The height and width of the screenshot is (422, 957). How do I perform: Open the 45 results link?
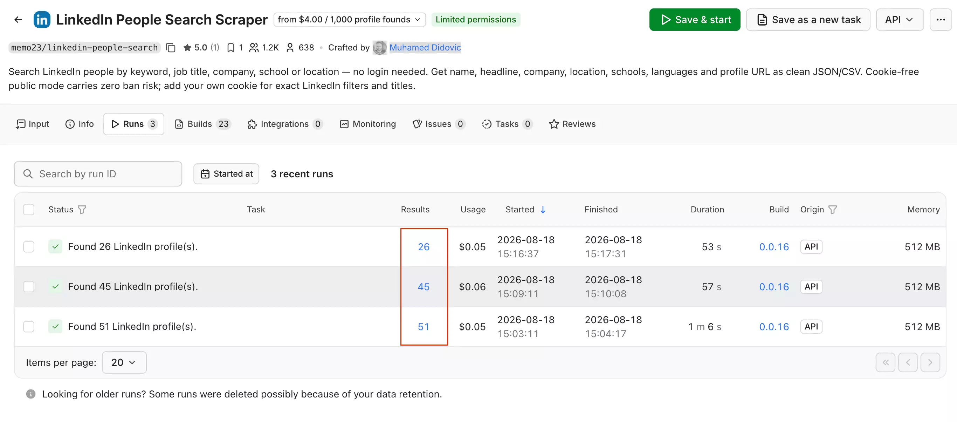[x=424, y=287]
